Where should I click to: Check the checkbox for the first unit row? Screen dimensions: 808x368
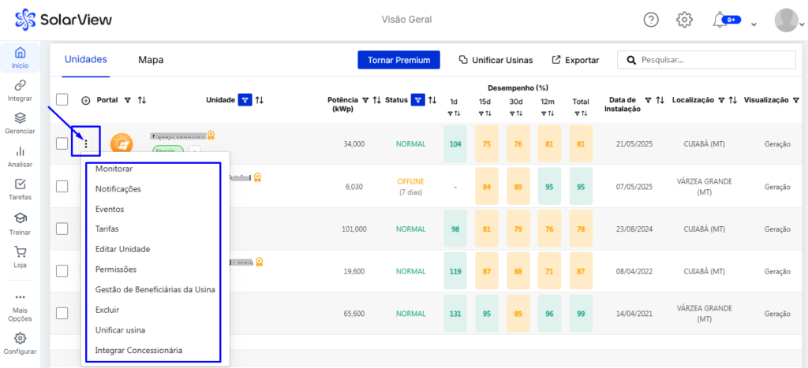62,143
